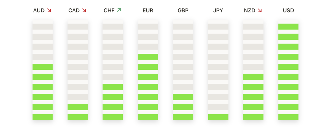Viewport: 330px width, 129px height.
Task: Select the CHF currency label
Action: [x=109, y=11]
